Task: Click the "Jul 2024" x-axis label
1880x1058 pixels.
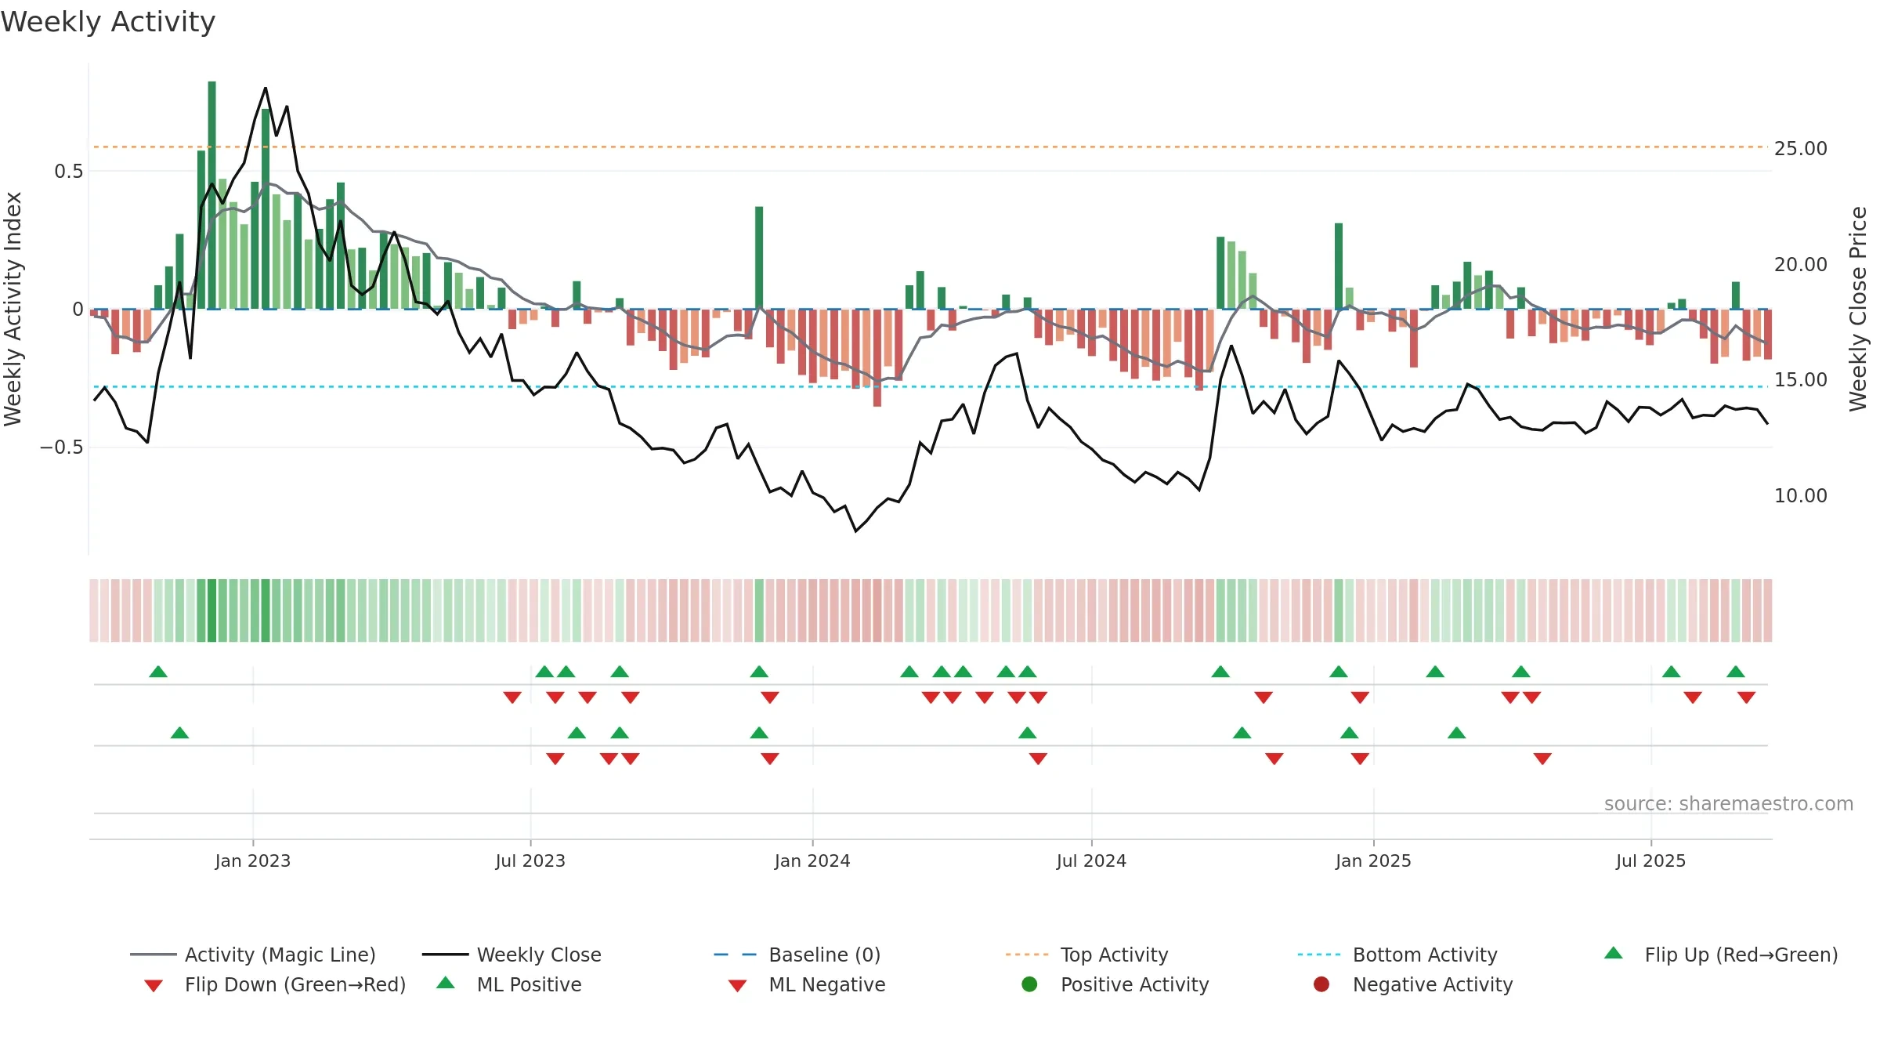Action: 1091,861
